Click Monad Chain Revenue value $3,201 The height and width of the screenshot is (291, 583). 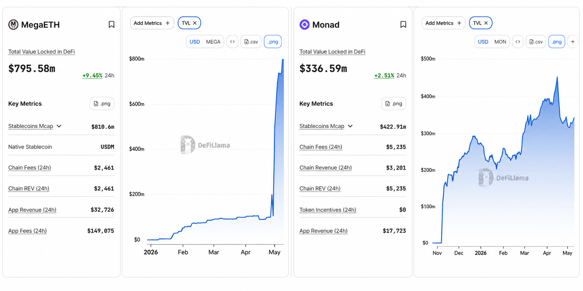396,168
